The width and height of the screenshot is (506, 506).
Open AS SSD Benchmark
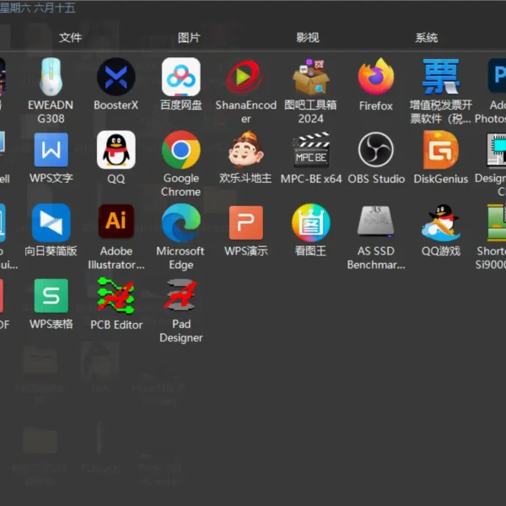[x=376, y=221]
